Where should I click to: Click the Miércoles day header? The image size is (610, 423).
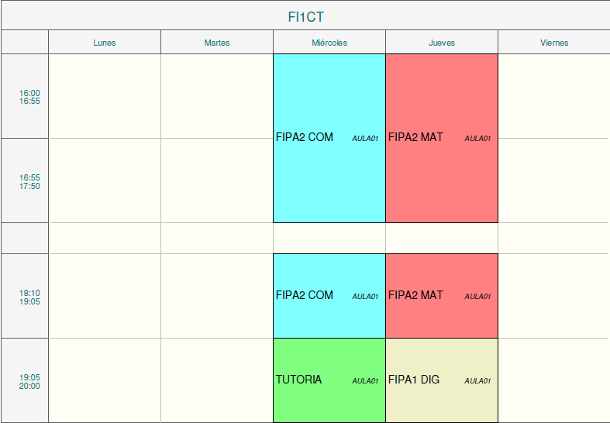pyautogui.click(x=329, y=43)
